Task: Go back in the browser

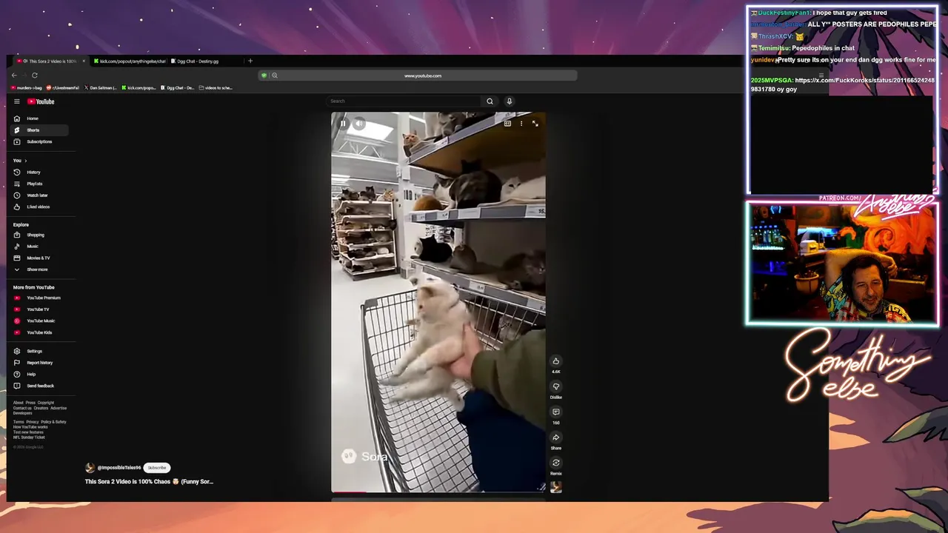Action: point(14,75)
